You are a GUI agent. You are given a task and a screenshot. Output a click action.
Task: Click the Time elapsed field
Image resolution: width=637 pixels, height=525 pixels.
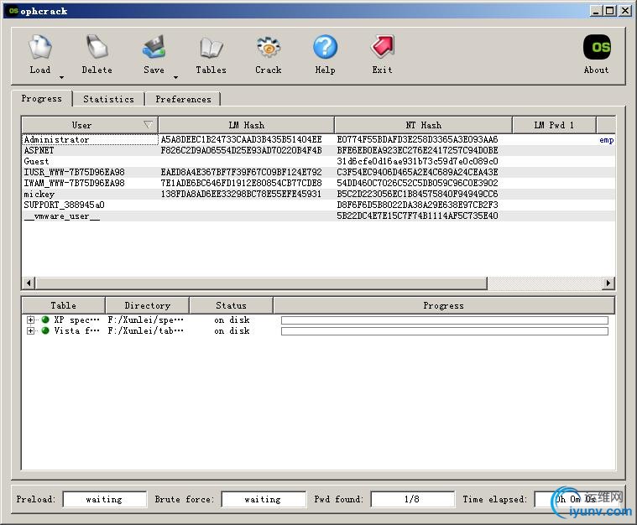[576, 499]
